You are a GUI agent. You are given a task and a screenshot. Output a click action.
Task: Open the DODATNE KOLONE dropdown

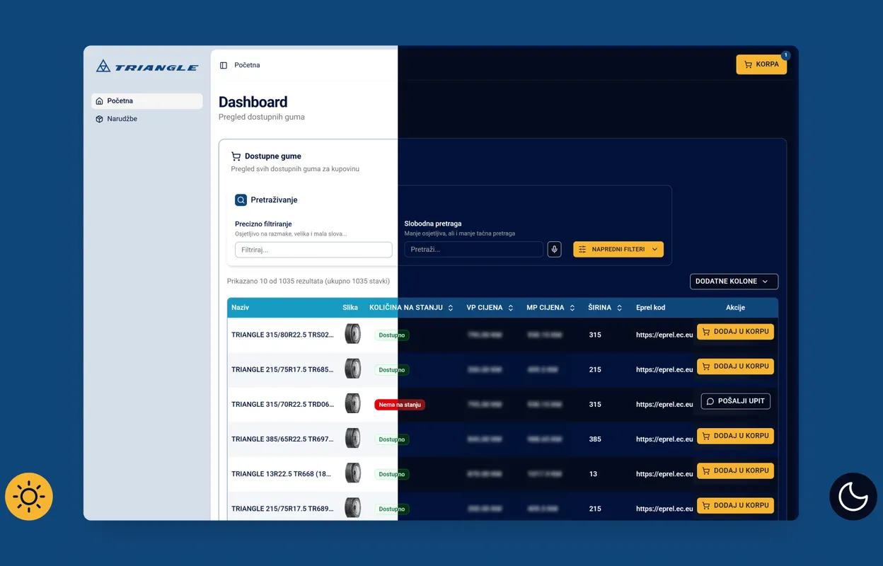(x=734, y=282)
